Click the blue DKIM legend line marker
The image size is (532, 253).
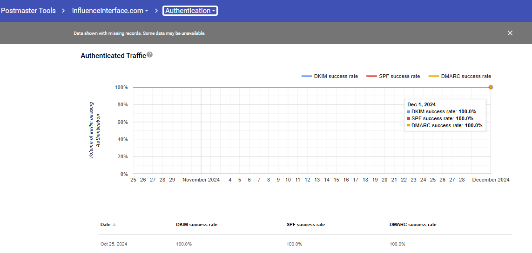click(307, 76)
